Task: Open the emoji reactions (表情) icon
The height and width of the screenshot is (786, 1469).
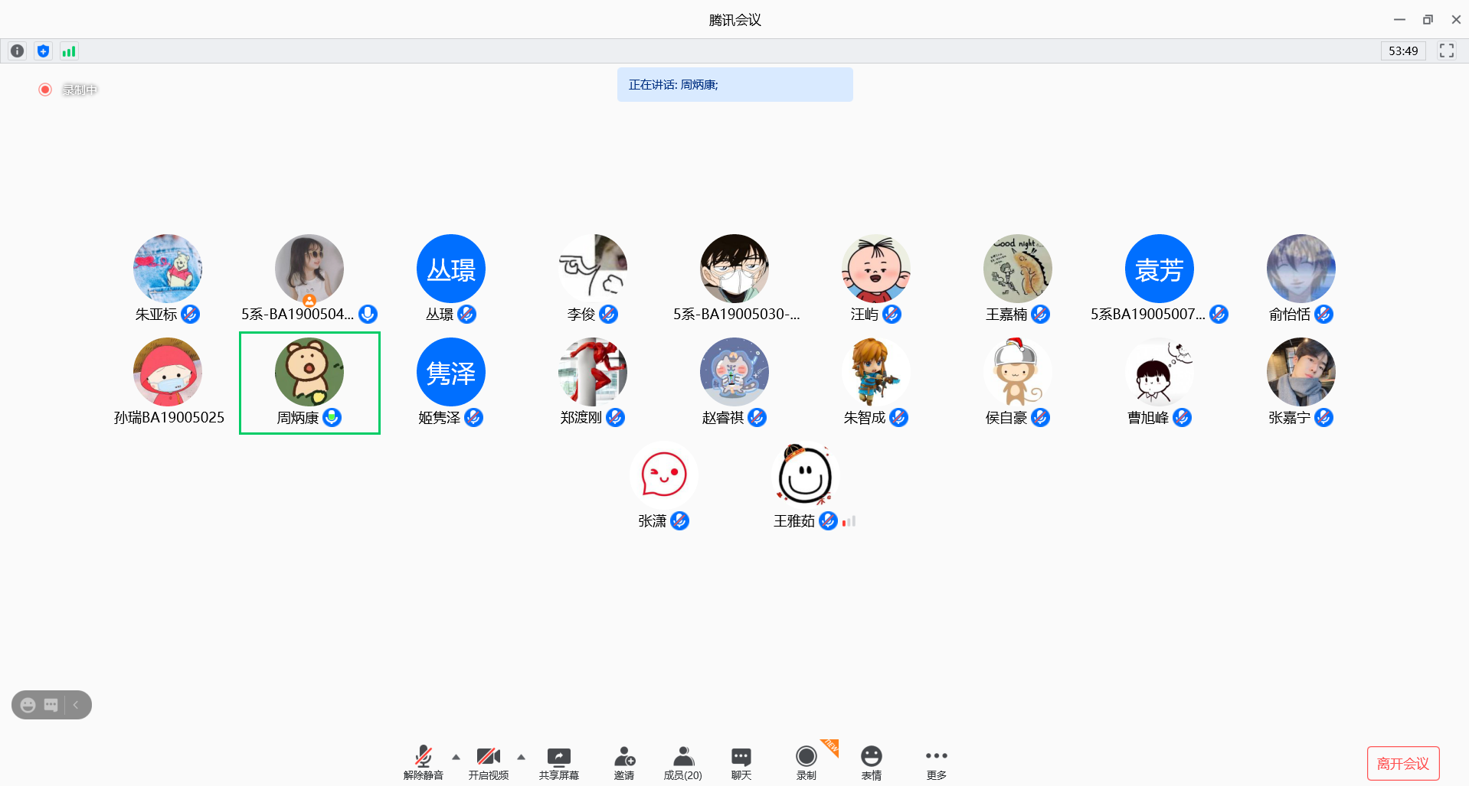Action: [x=871, y=763]
